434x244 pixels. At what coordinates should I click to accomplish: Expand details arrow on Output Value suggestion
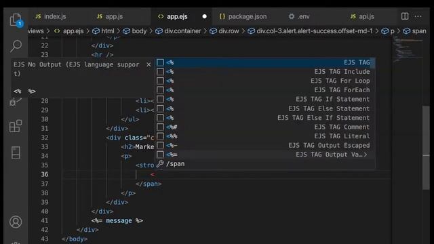366,155
